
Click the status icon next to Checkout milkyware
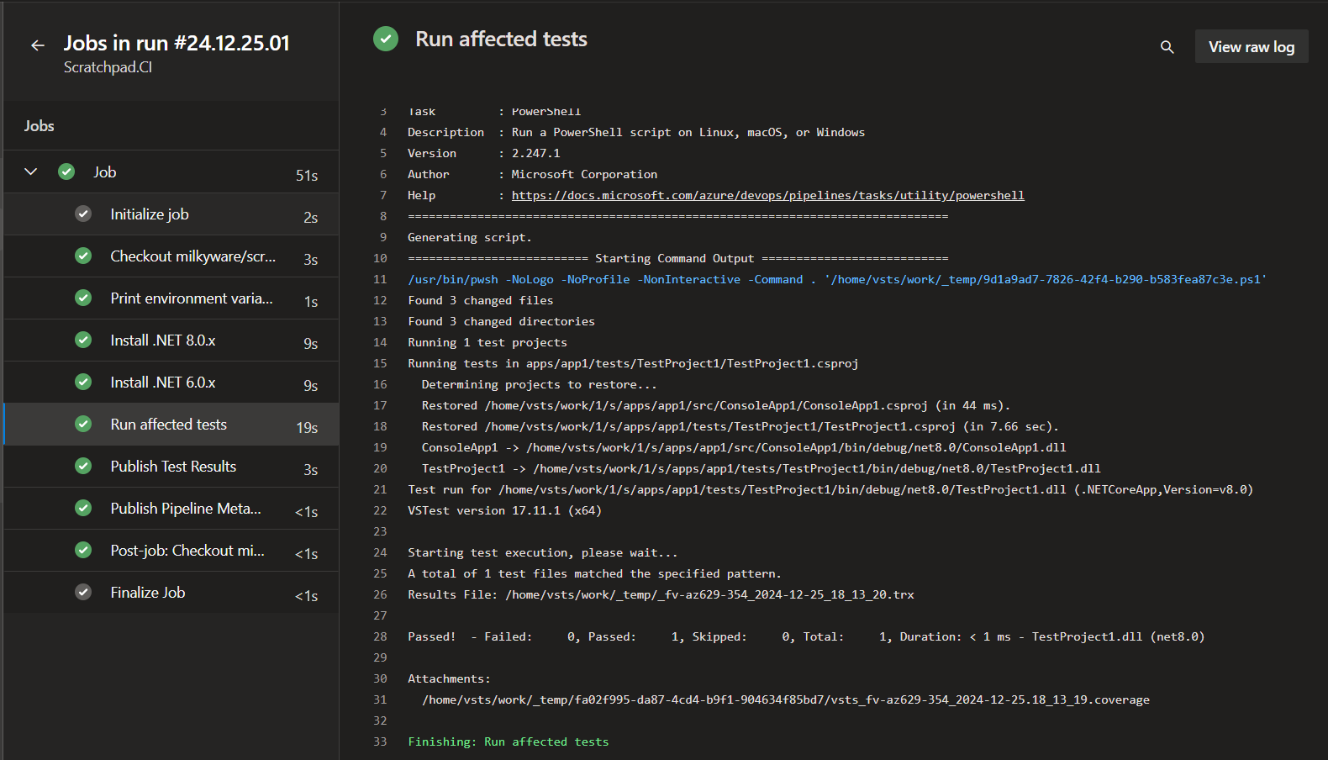coord(83,256)
